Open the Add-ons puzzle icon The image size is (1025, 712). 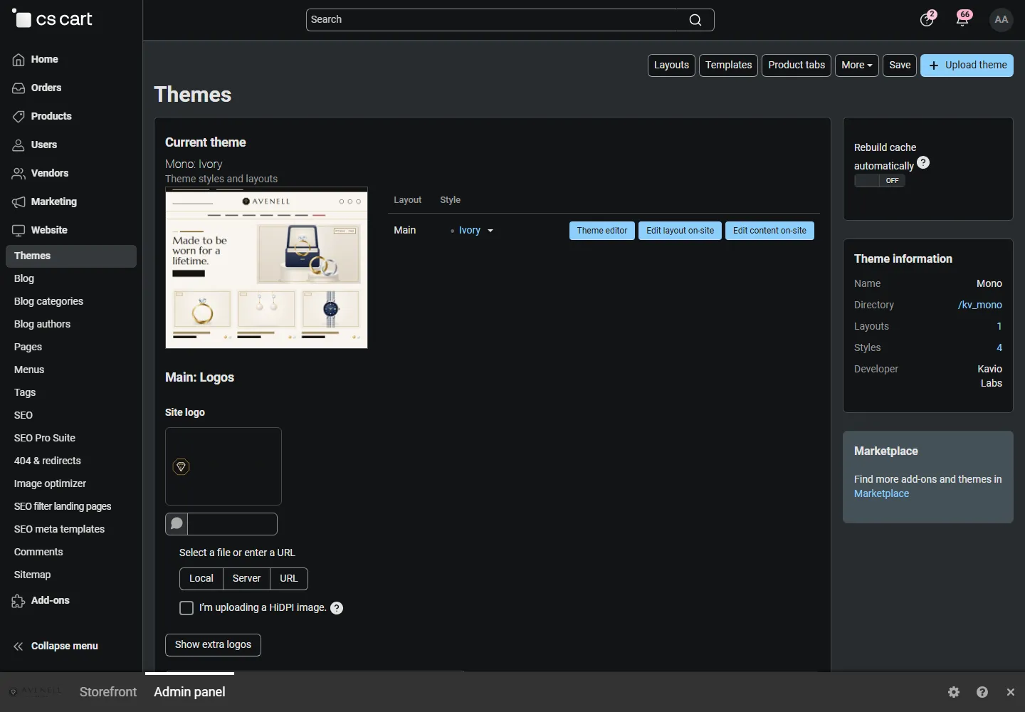(19, 602)
